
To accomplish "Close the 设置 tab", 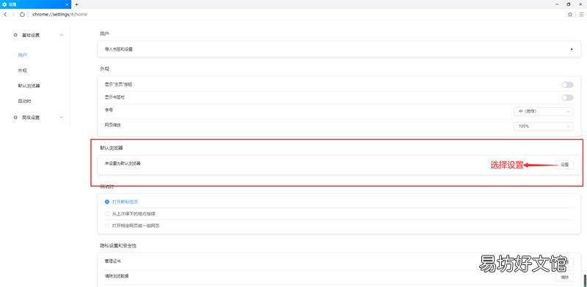I will click(x=67, y=4).
